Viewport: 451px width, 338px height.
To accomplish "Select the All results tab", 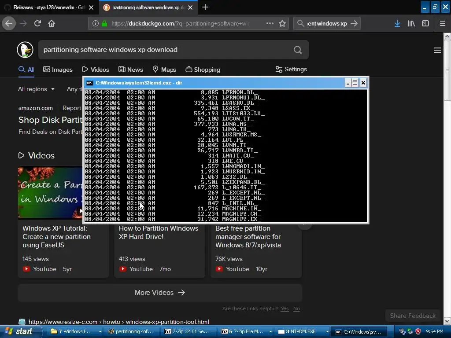I will point(26,70).
